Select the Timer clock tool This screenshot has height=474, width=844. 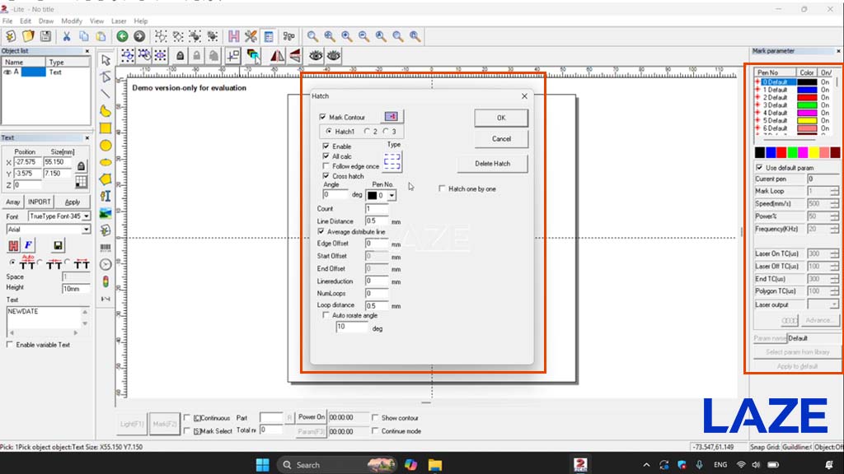tap(105, 264)
